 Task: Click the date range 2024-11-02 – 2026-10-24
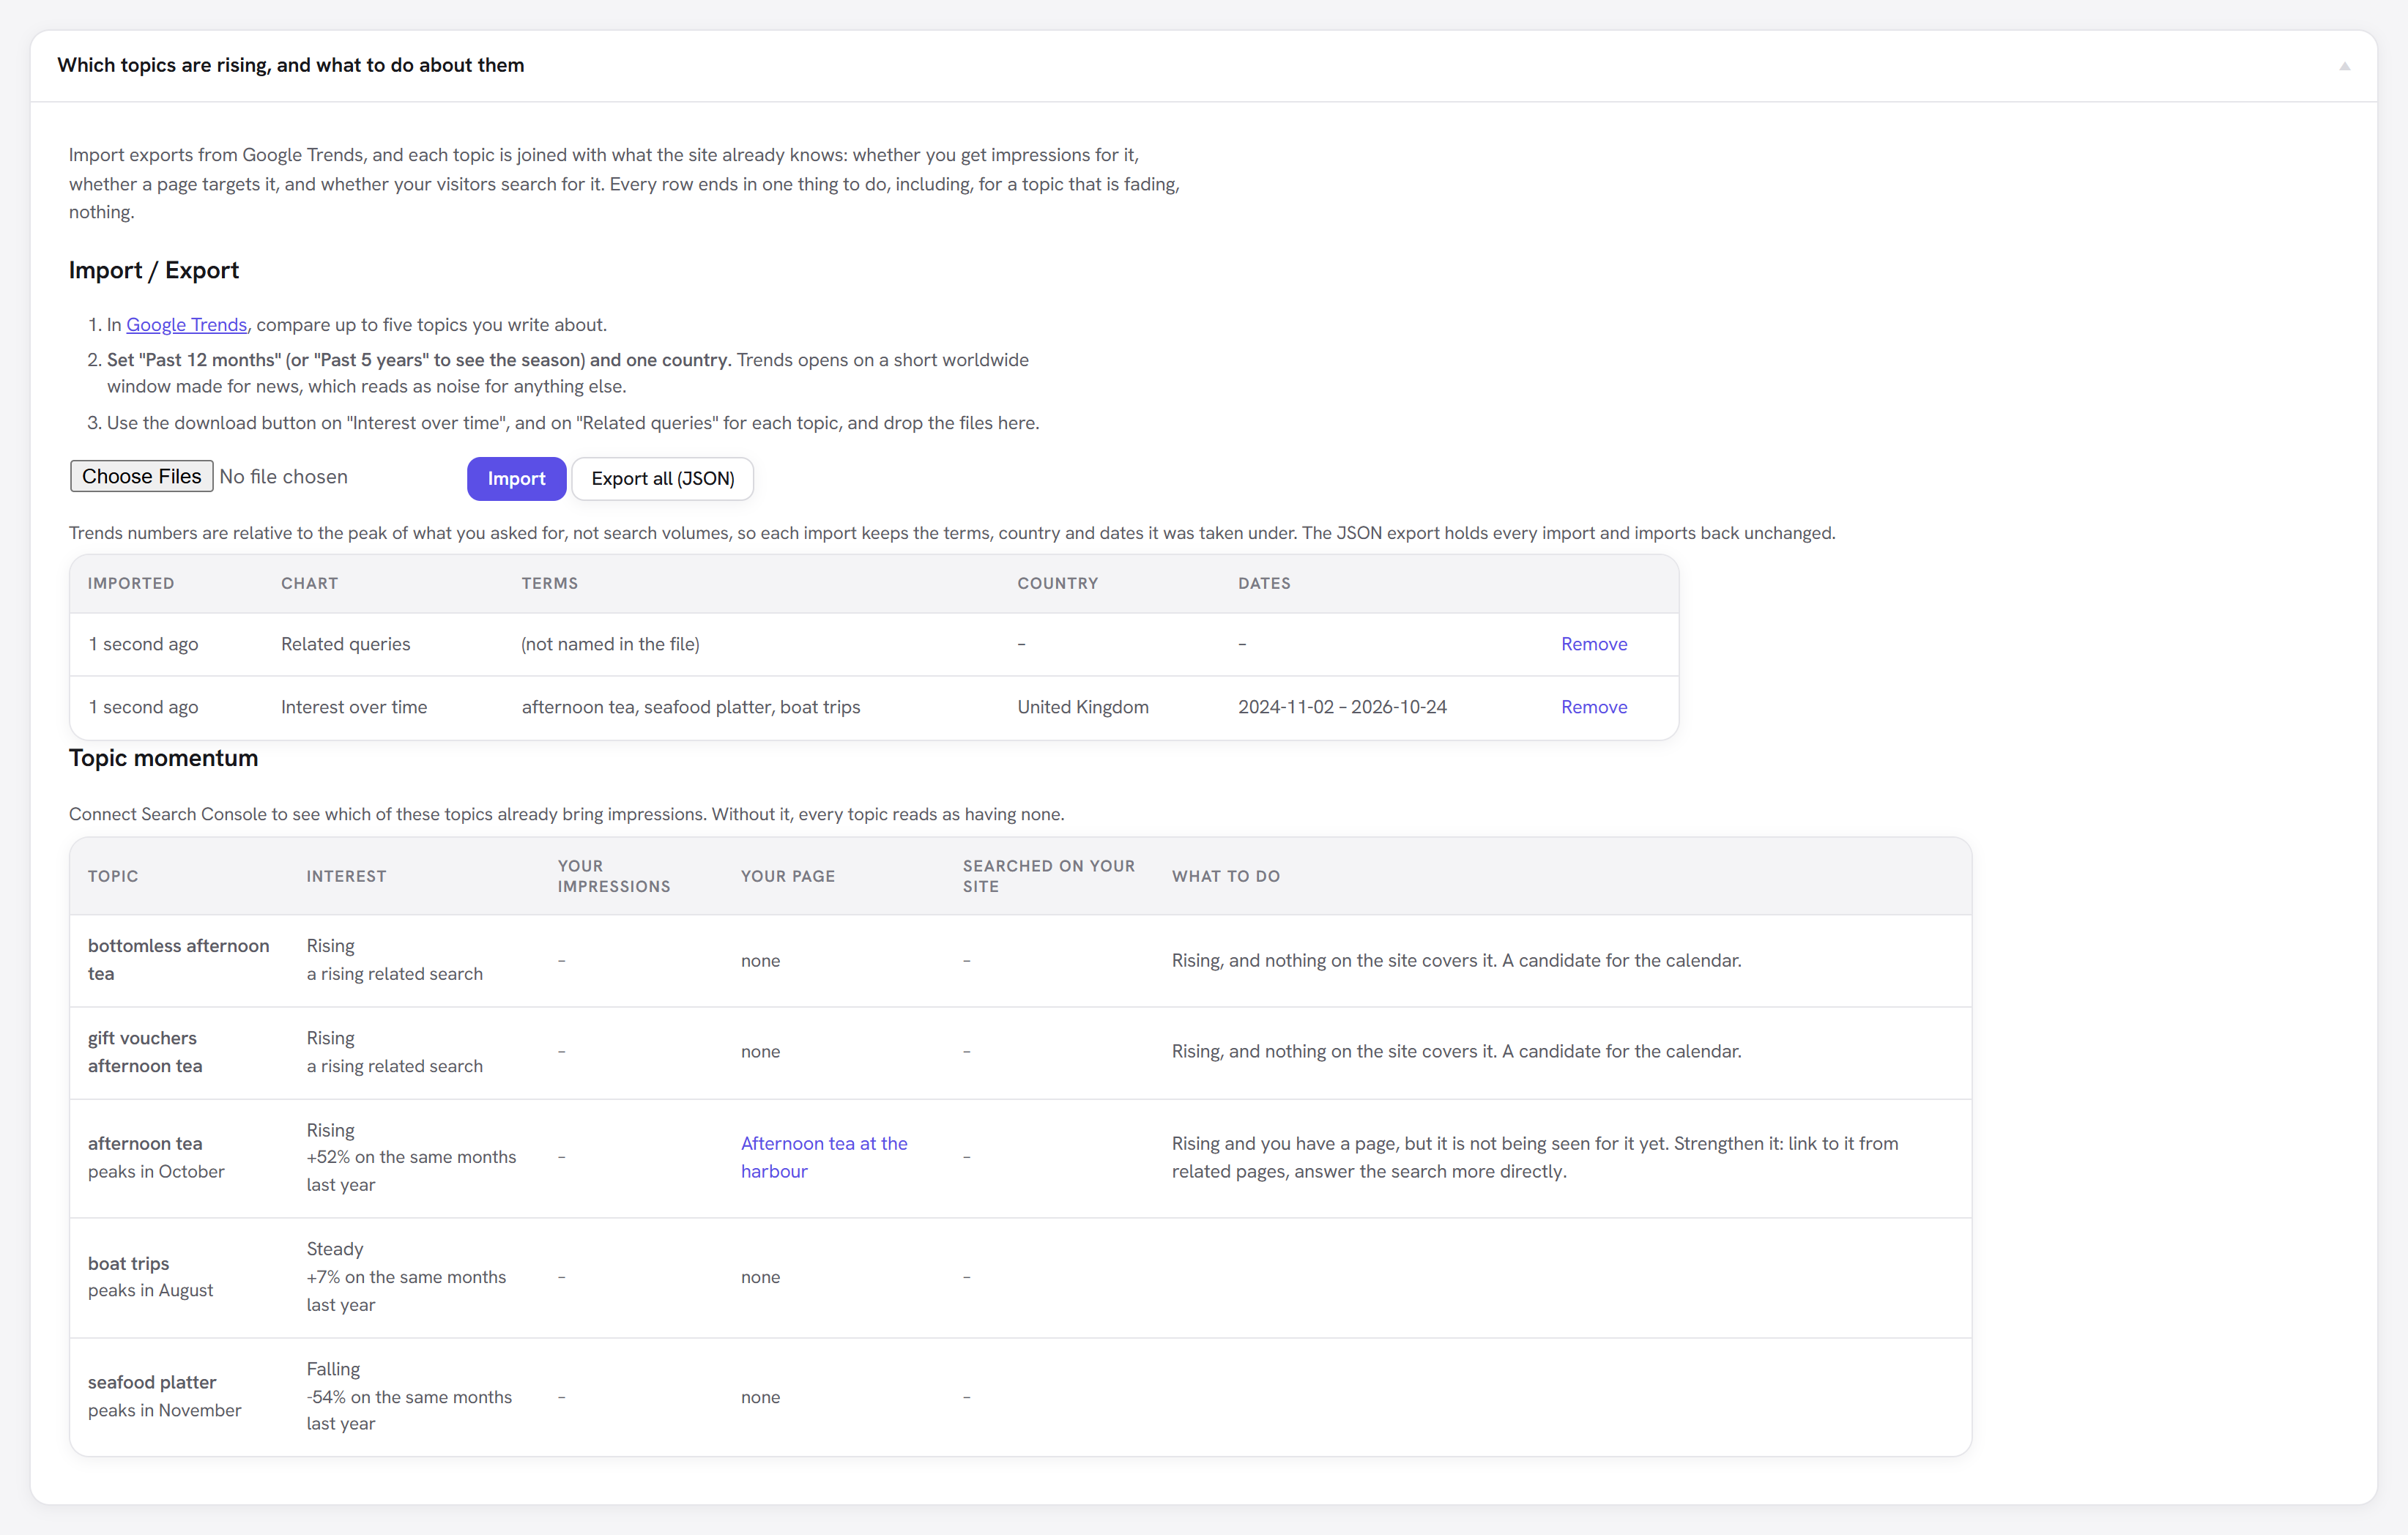tap(1342, 707)
